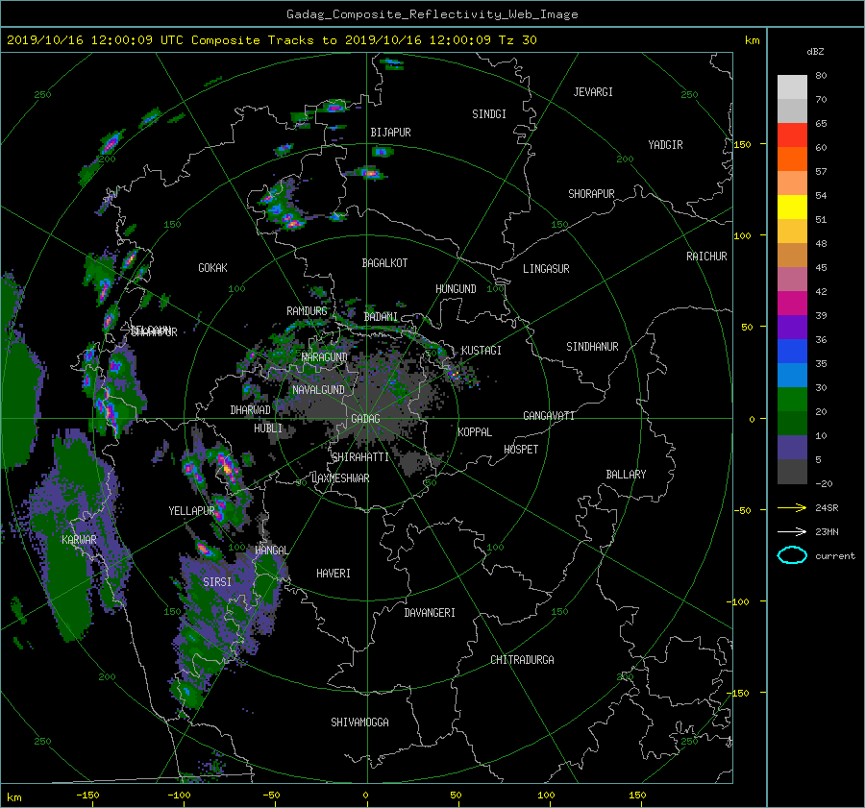Click the BALLARY city label

(x=626, y=475)
